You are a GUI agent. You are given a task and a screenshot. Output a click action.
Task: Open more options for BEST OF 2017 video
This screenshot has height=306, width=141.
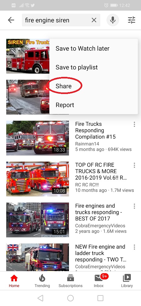[x=134, y=206]
